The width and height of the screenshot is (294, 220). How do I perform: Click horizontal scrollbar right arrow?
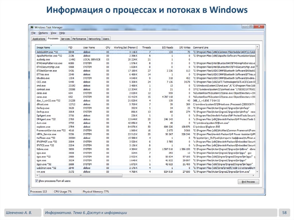[254, 176]
